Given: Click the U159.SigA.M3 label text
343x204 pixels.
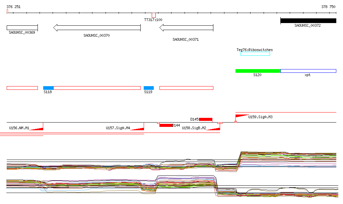Looking at the screenshot, I should tap(261, 117).
